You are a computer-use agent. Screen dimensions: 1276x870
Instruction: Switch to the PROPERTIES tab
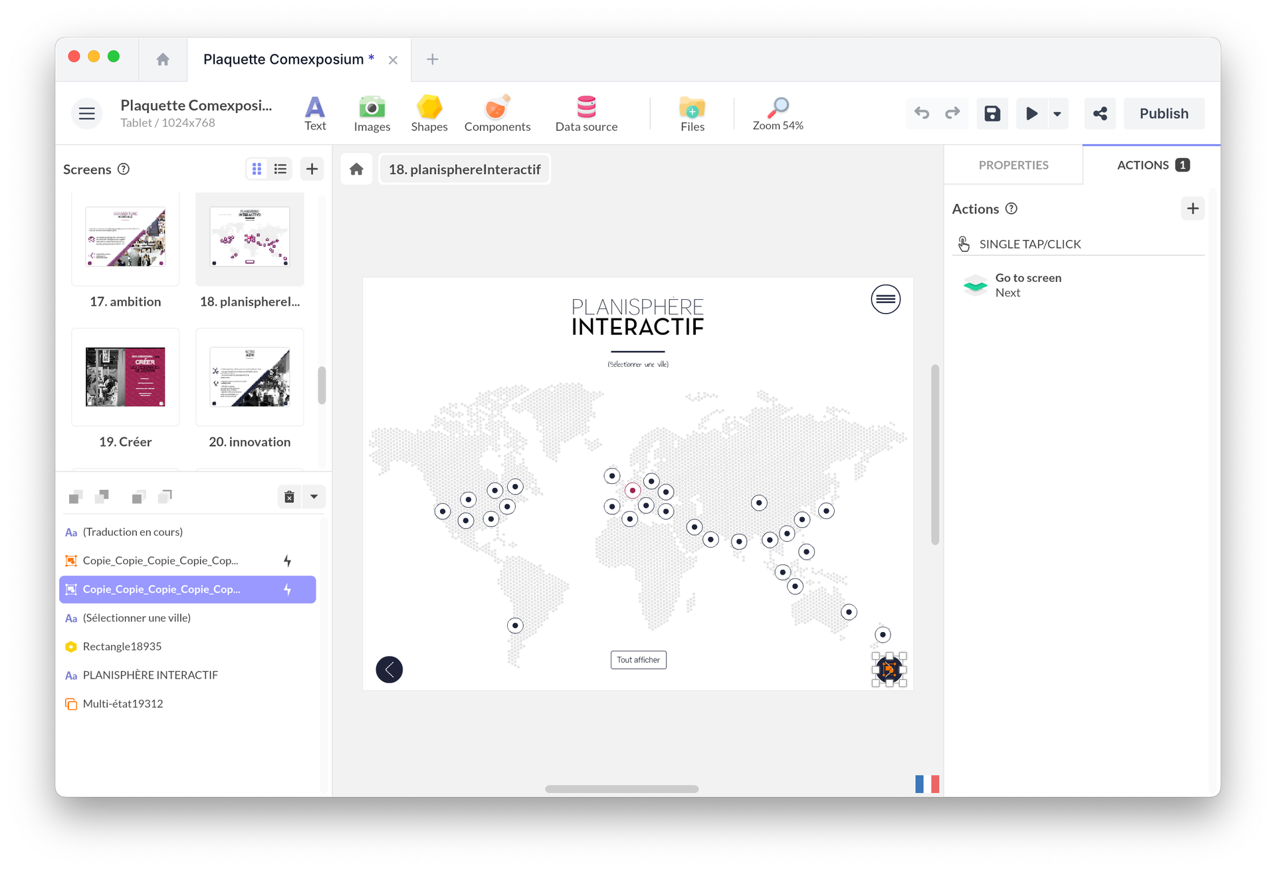(1013, 165)
